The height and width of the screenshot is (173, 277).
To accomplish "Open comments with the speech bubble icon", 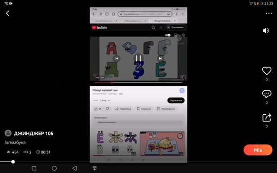I will (267, 94).
